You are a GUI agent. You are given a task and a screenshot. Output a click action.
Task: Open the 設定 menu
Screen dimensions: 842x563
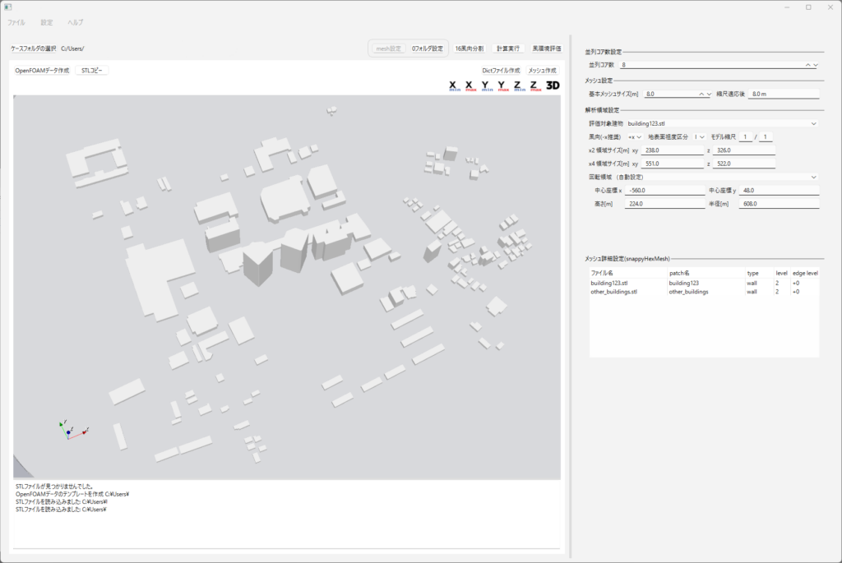pos(47,22)
